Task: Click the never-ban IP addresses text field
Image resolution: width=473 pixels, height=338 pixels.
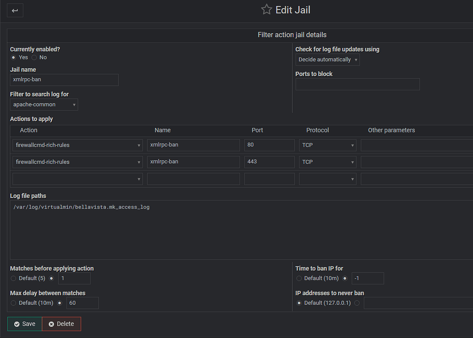Action: pyautogui.click(x=418, y=303)
